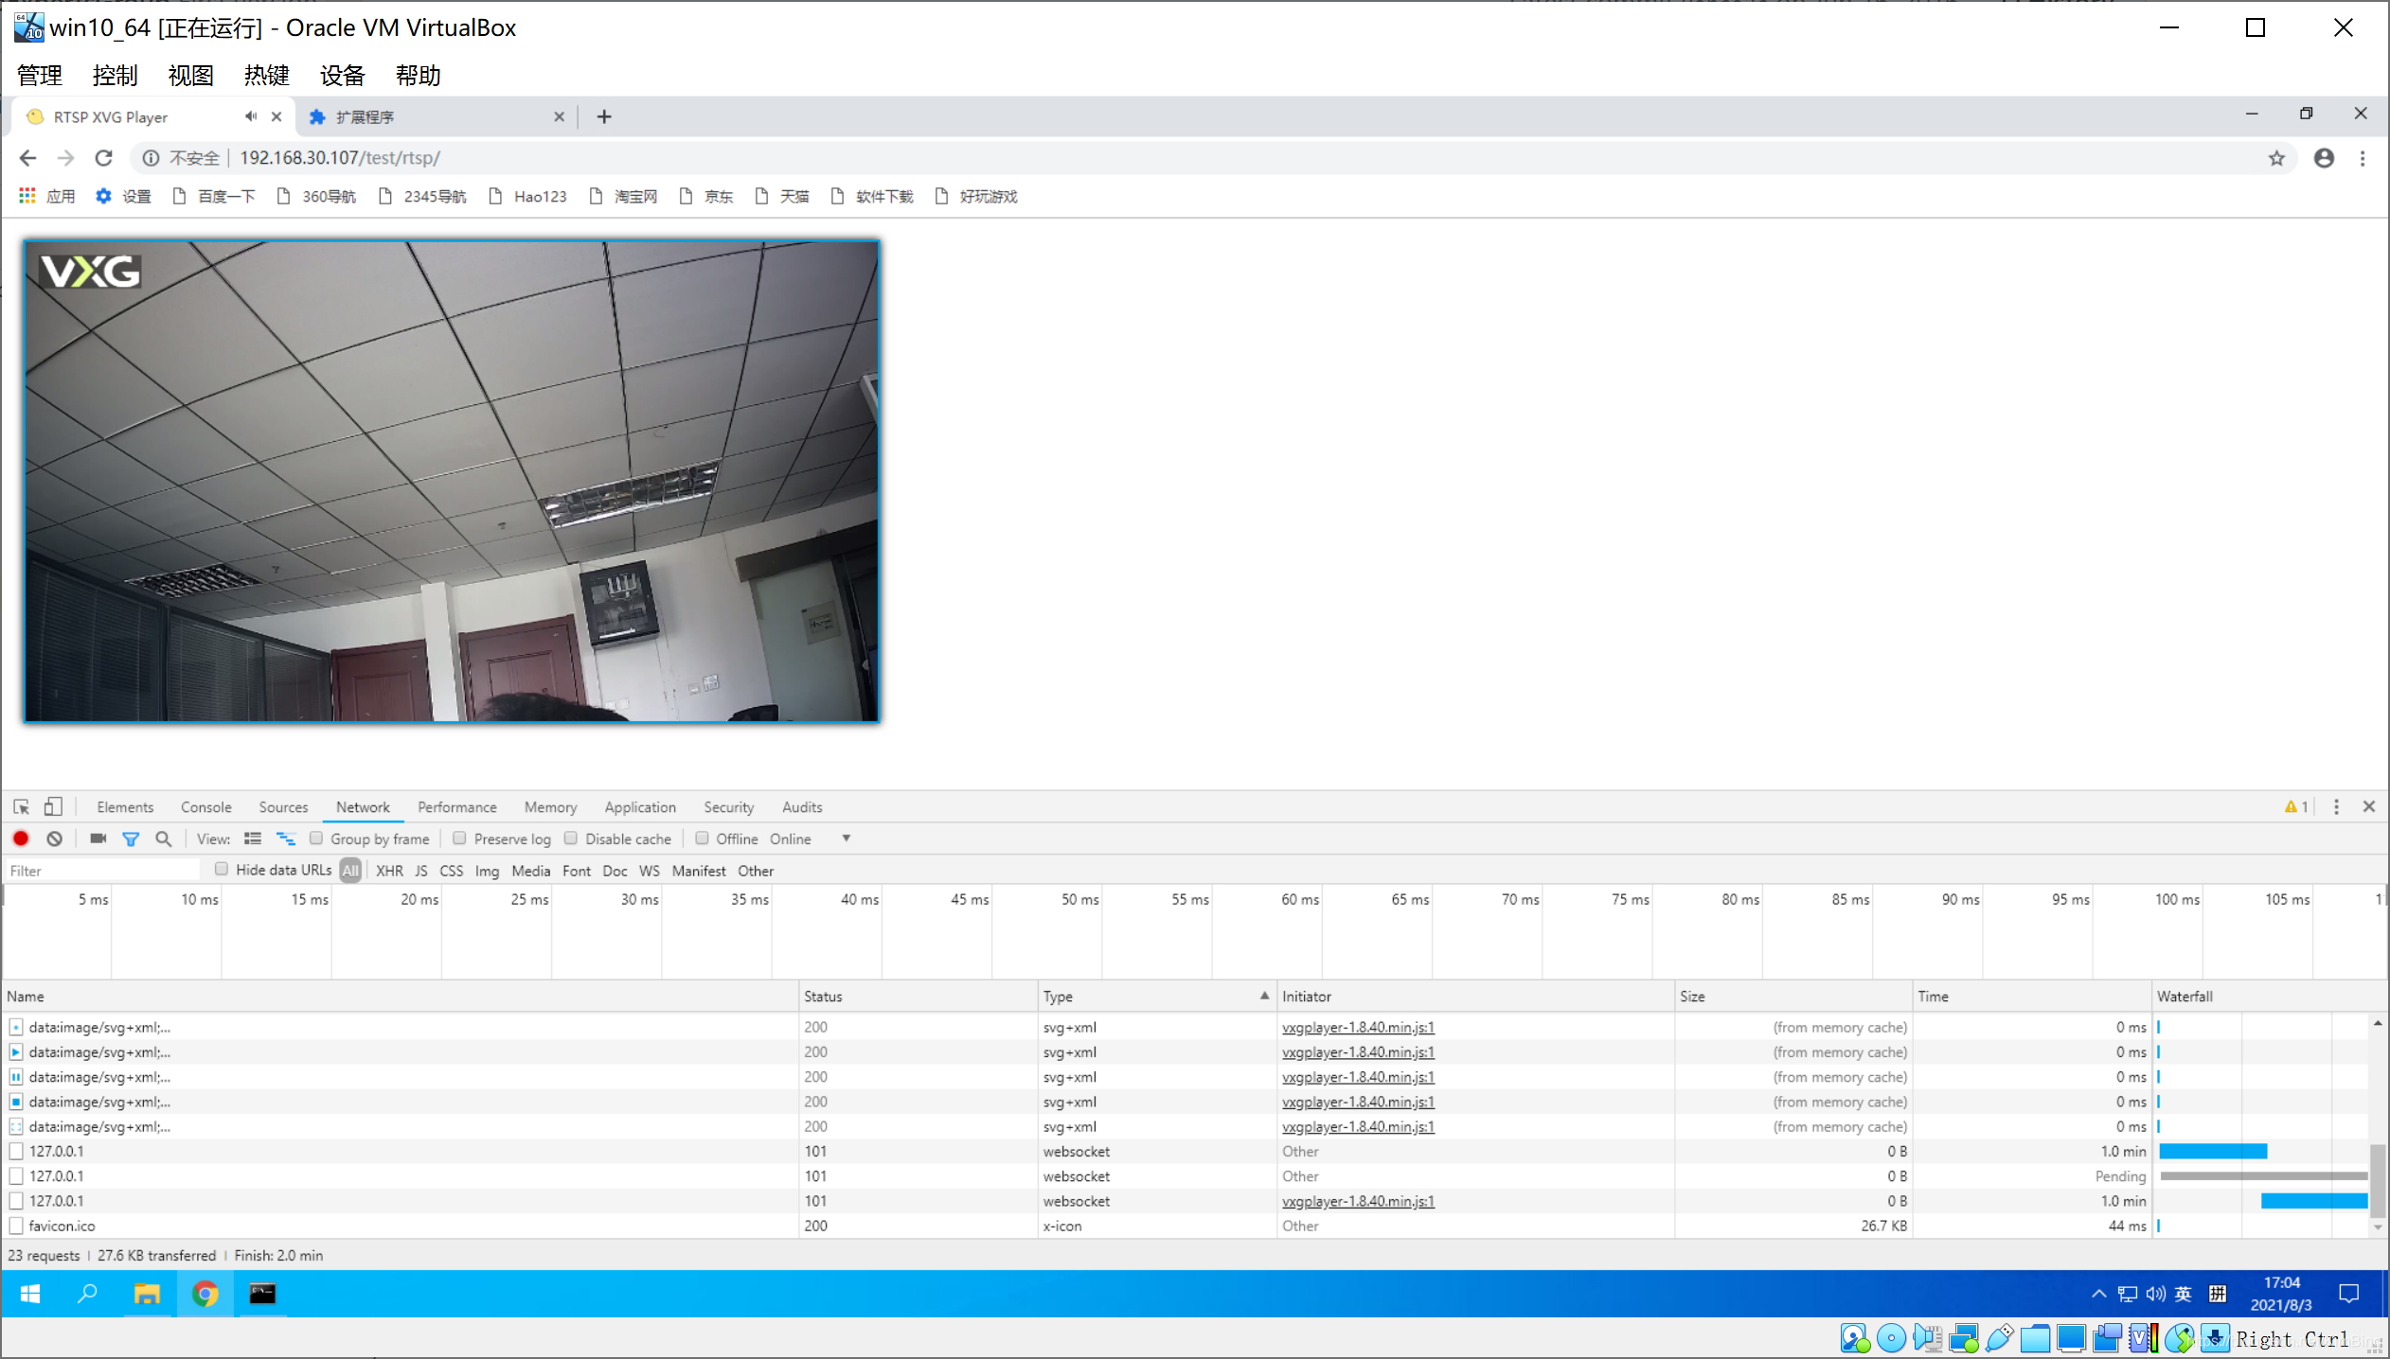Enable the Disable cache checkbox
The image size is (2390, 1359).
[x=571, y=838]
